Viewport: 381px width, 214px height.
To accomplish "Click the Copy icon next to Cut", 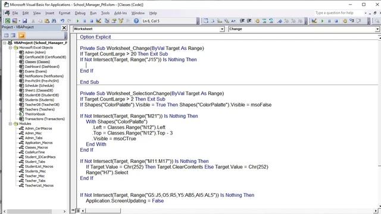I will pyautogui.click(x=40, y=21).
